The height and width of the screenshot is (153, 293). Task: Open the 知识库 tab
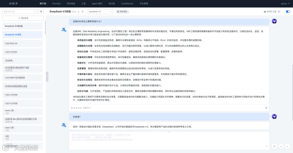112,4
